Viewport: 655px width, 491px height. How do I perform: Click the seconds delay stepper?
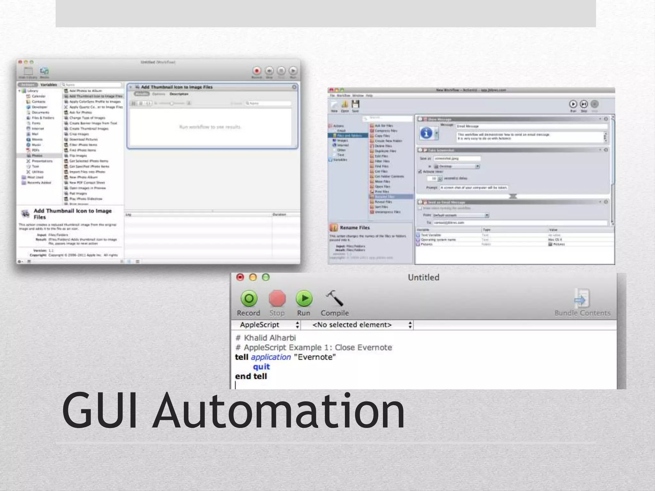click(x=440, y=179)
